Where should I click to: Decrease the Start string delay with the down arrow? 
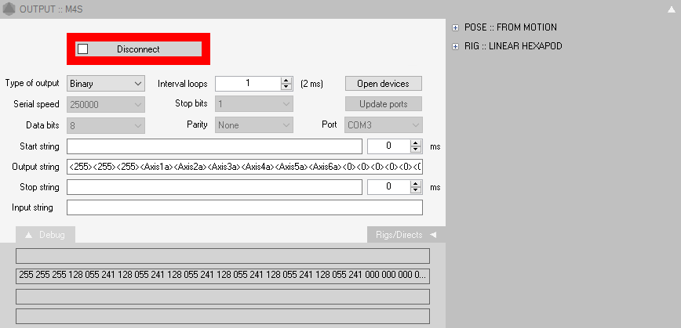pos(416,150)
